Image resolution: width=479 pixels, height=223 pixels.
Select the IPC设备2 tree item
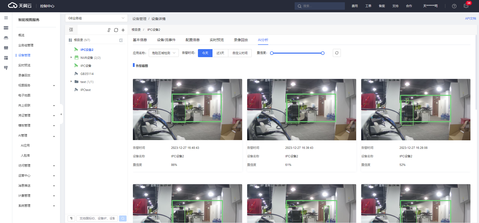87,50
